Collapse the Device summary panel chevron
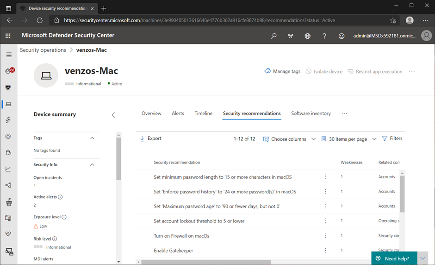 pyautogui.click(x=113, y=115)
